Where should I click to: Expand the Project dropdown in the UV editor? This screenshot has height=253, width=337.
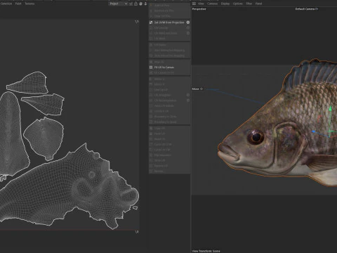pos(118,4)
